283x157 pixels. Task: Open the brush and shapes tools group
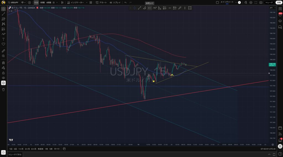(3, 34)
